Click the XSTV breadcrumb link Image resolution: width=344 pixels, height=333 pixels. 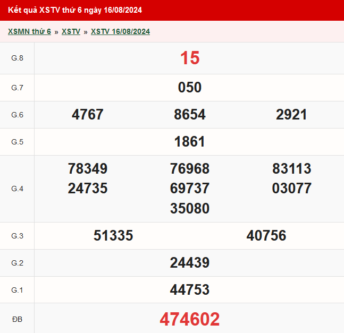pos(71,32)
